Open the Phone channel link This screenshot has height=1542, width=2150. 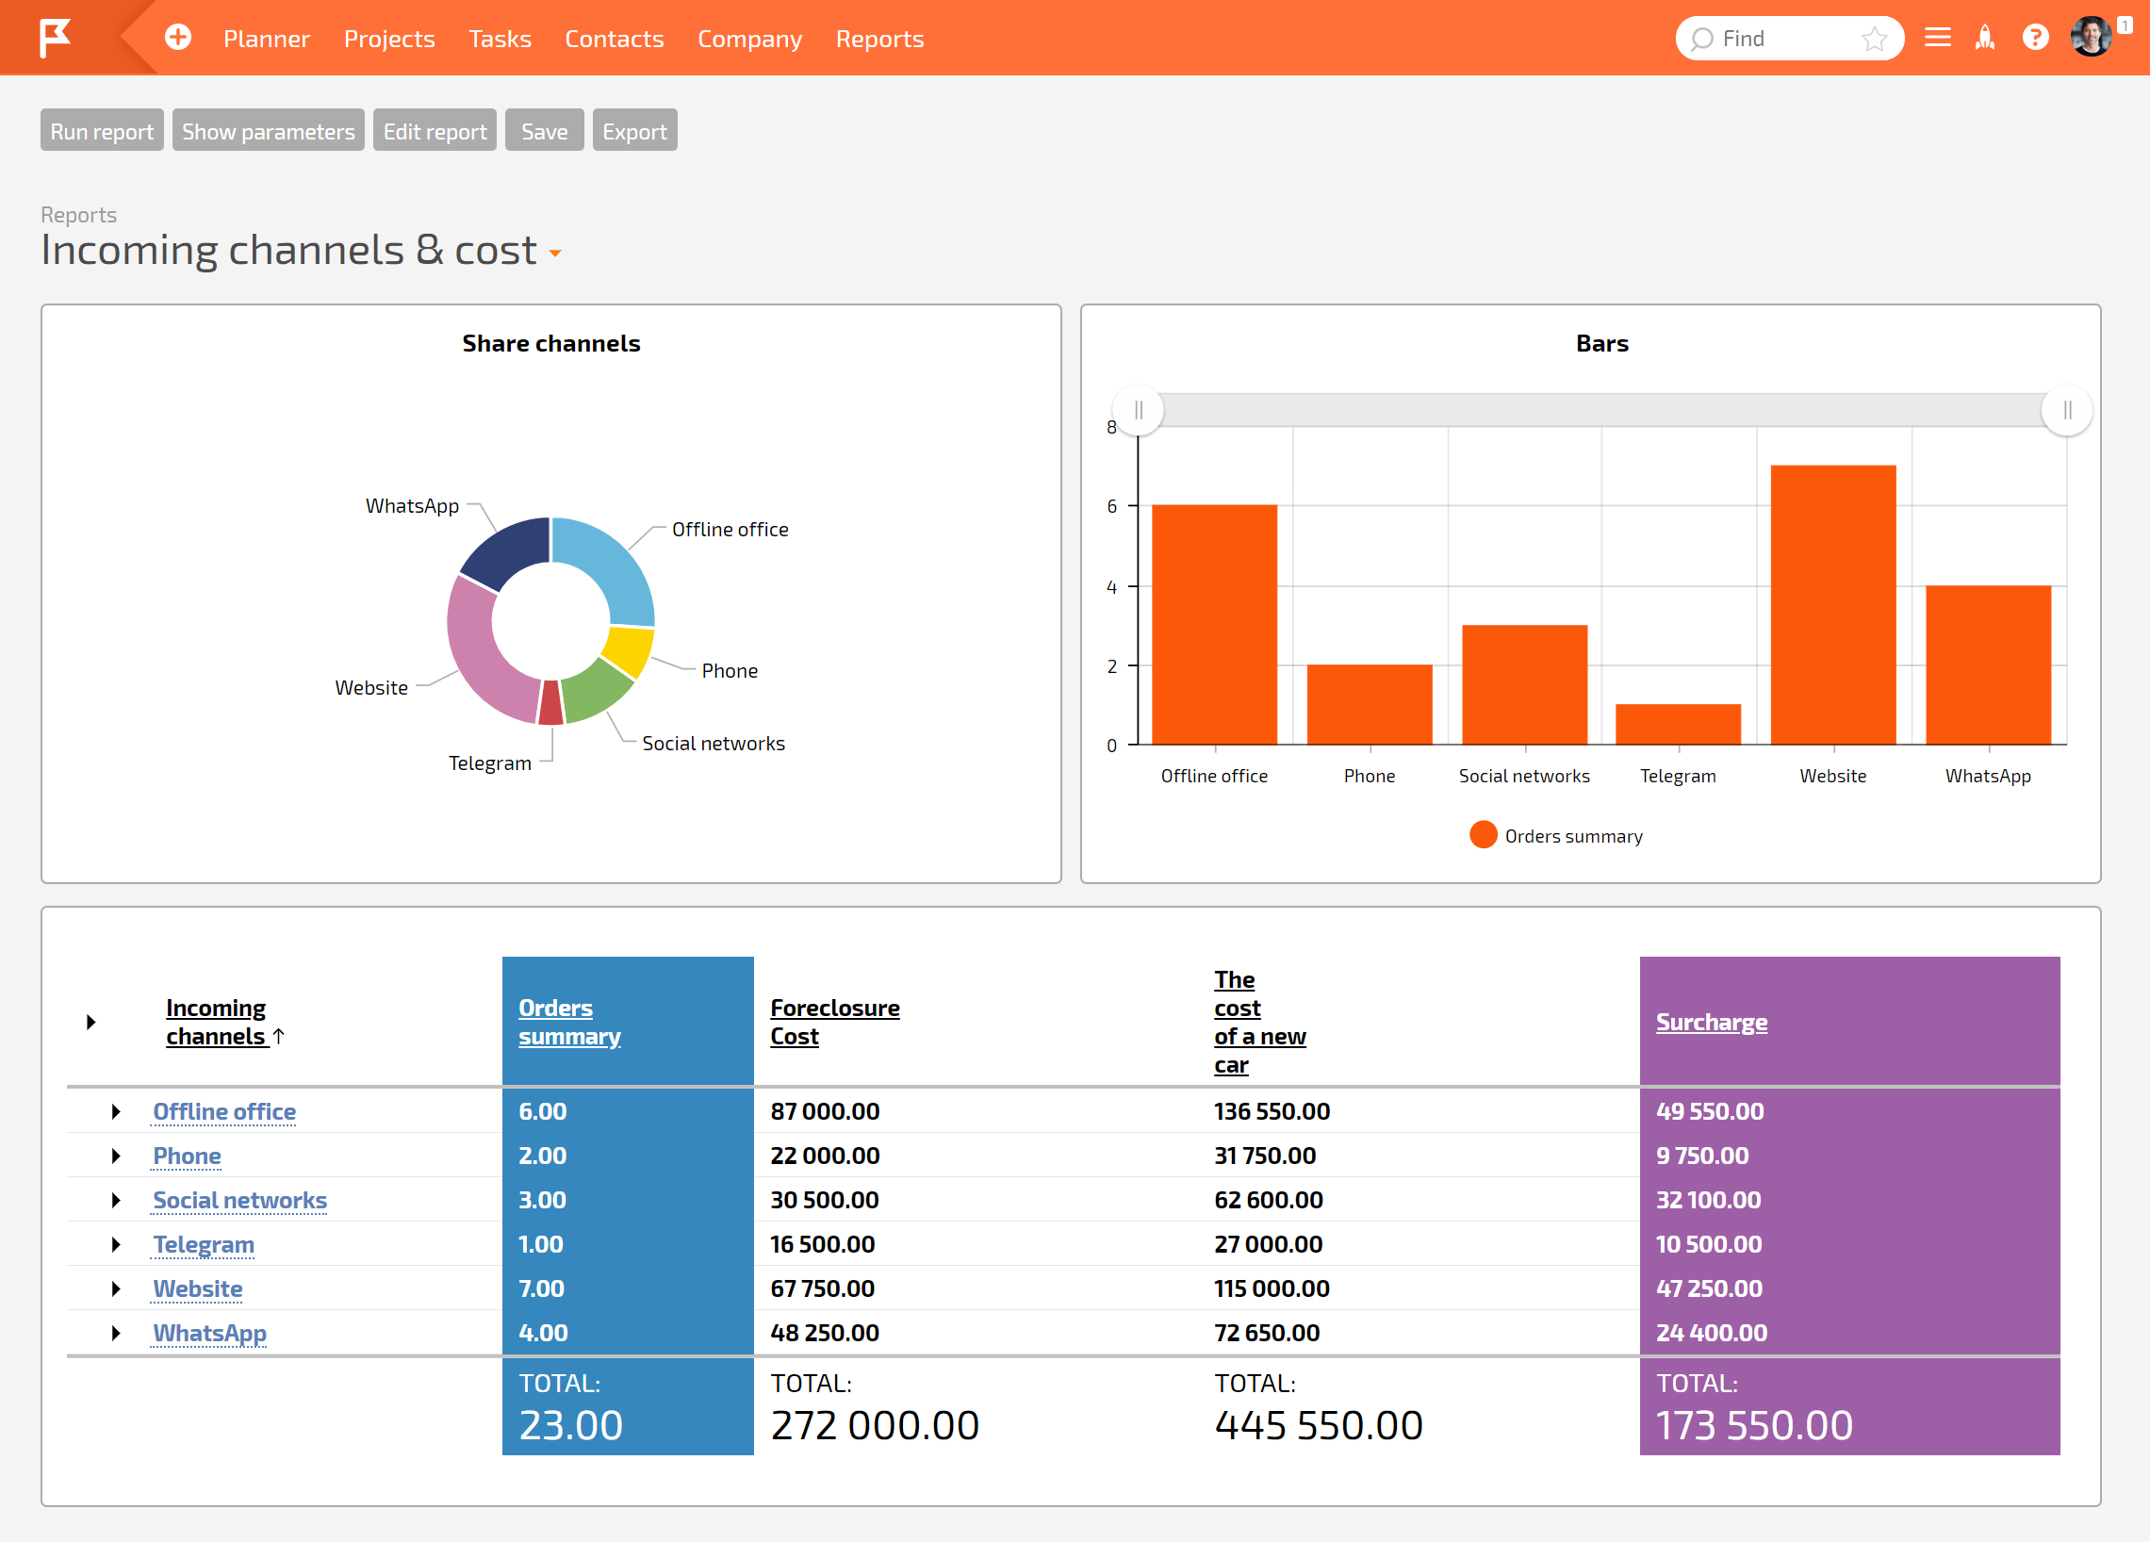[x=187, y=1156]
